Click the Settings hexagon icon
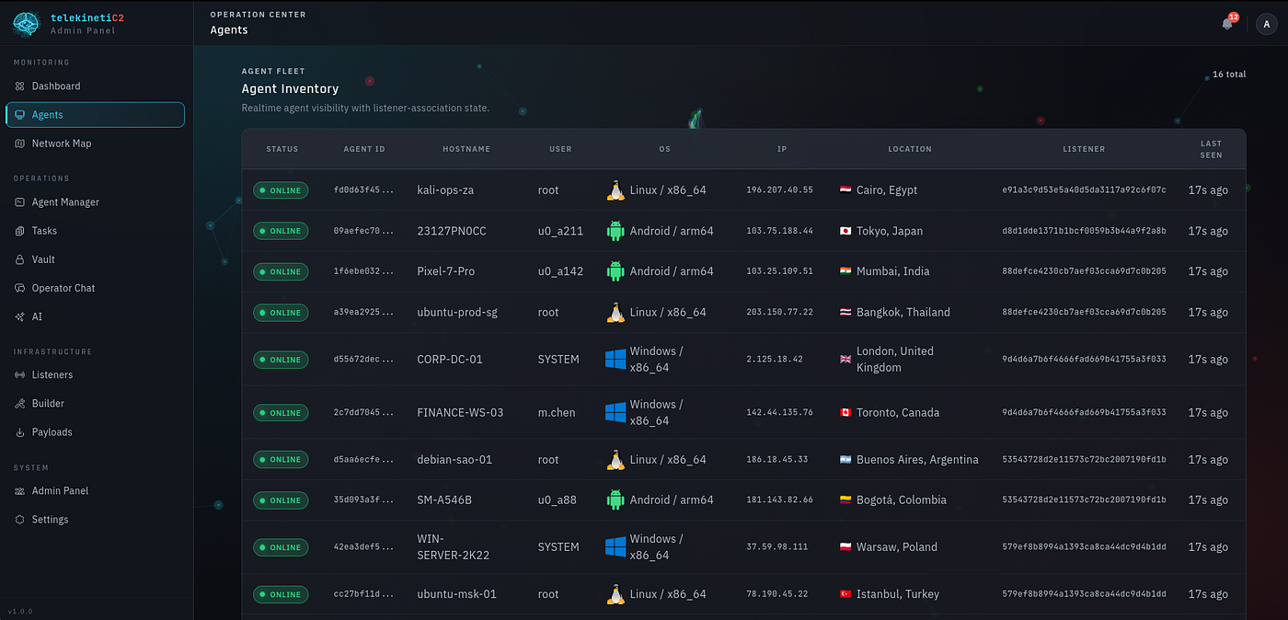This screenshot has height=620, width=1288. tap(20, 520)
